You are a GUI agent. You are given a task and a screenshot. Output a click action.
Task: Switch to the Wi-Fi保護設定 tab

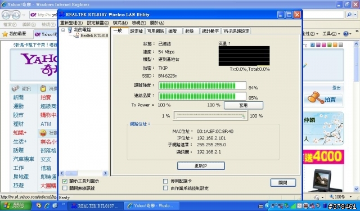236,31
